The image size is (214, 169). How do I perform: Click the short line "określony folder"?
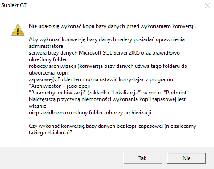click(x=48, y=59)
